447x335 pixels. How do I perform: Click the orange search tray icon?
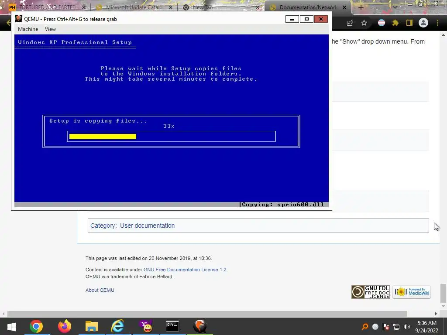[365, 327]
